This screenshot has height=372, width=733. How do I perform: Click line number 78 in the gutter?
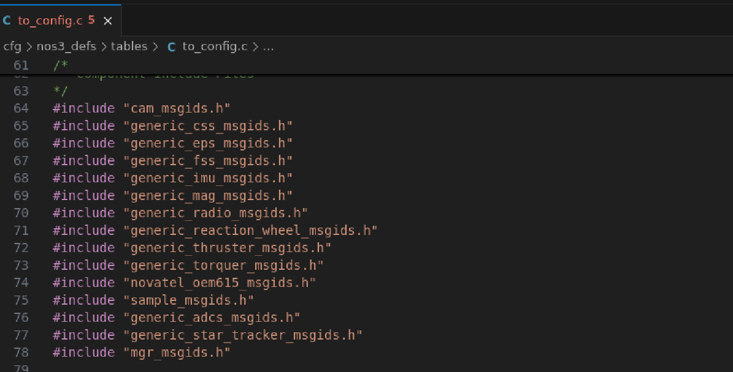coord(21,352)
